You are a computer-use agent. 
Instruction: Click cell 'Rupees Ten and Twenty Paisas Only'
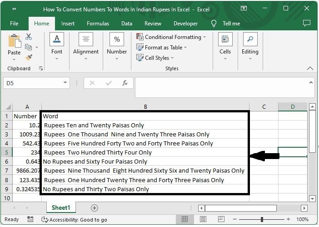tap(145, 125)
